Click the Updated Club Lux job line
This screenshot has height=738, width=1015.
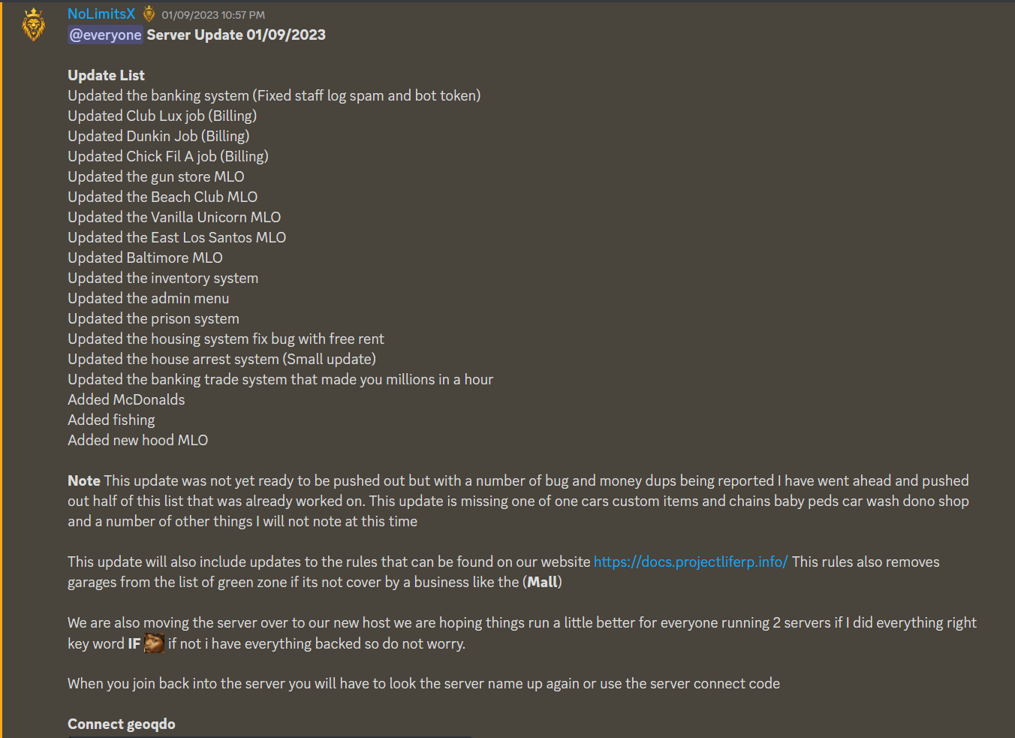click(x=162, y=116)
